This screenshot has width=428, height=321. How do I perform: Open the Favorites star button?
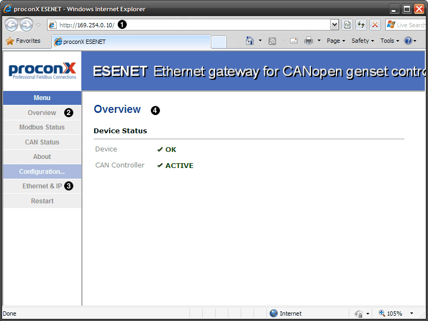(23, 41)
